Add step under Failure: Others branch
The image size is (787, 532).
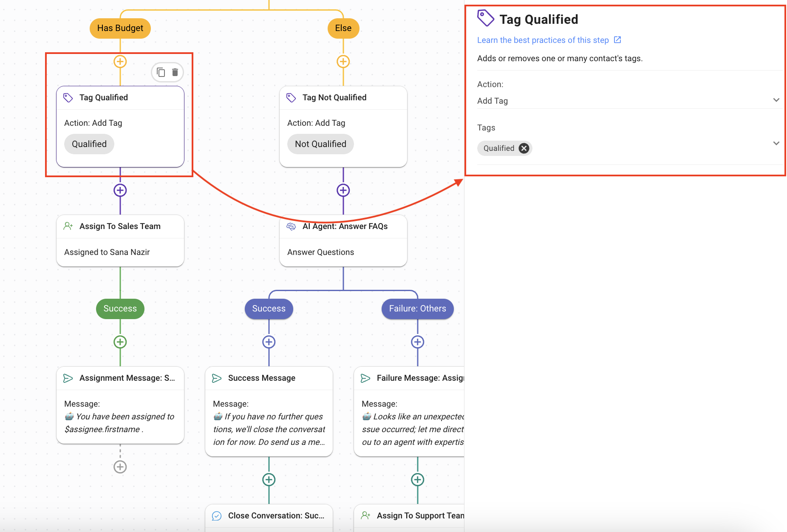(x=418, y=342)
